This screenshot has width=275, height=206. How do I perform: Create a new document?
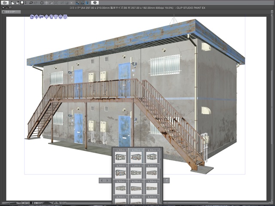tap(12, 3)
